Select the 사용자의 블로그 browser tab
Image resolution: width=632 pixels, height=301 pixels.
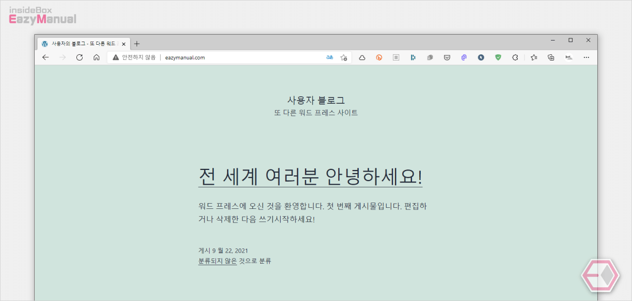point(83,44)
